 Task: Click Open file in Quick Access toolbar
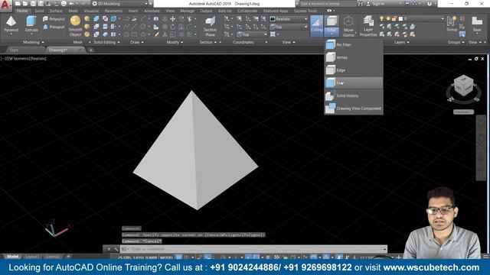point(25,4)
